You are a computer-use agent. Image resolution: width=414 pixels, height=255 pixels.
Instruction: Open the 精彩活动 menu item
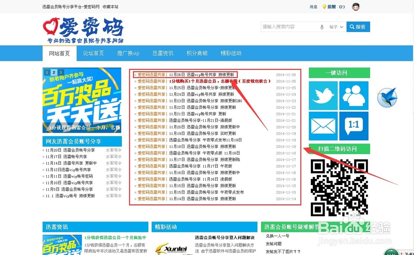[231, 53]
